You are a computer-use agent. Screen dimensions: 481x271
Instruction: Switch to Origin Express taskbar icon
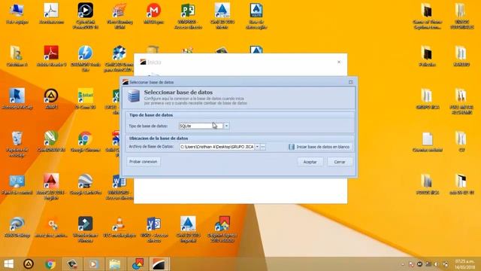[138, 264]
